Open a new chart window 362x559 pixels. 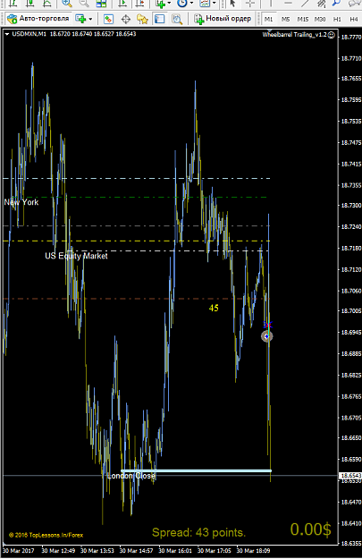tap(80, 19)
